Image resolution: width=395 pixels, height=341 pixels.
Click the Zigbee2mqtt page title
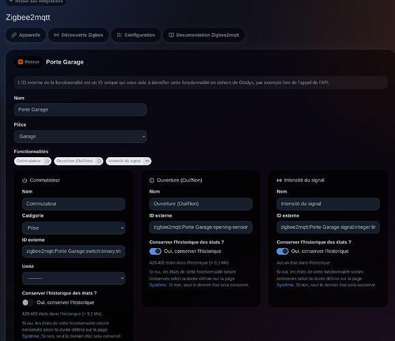point(28,17)
